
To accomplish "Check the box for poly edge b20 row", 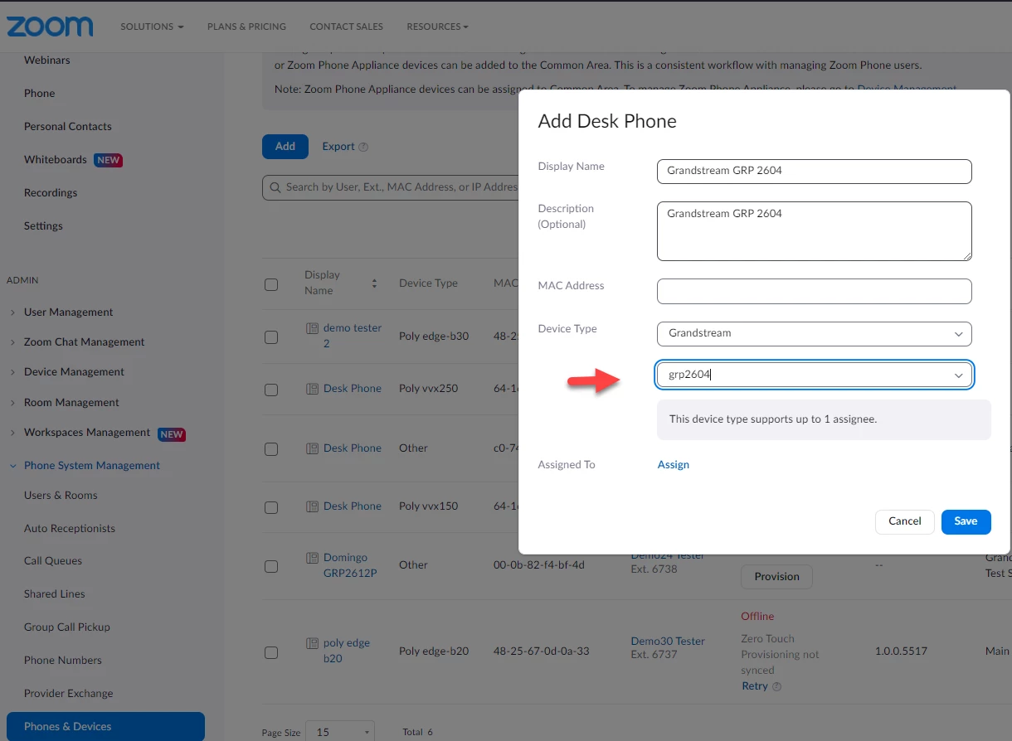I will pos(271,652).
